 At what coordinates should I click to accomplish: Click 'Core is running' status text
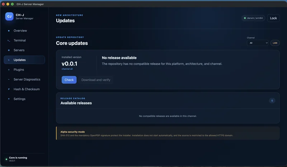pos(18,158)
